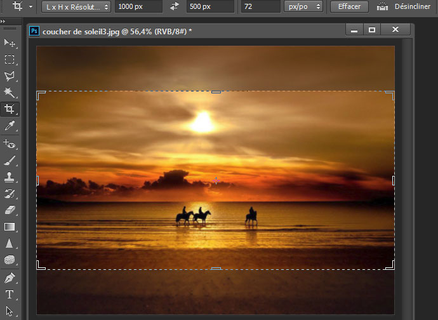The image size is (438, 320).
Task: Click the Effacer button
Action: point(349,6)
